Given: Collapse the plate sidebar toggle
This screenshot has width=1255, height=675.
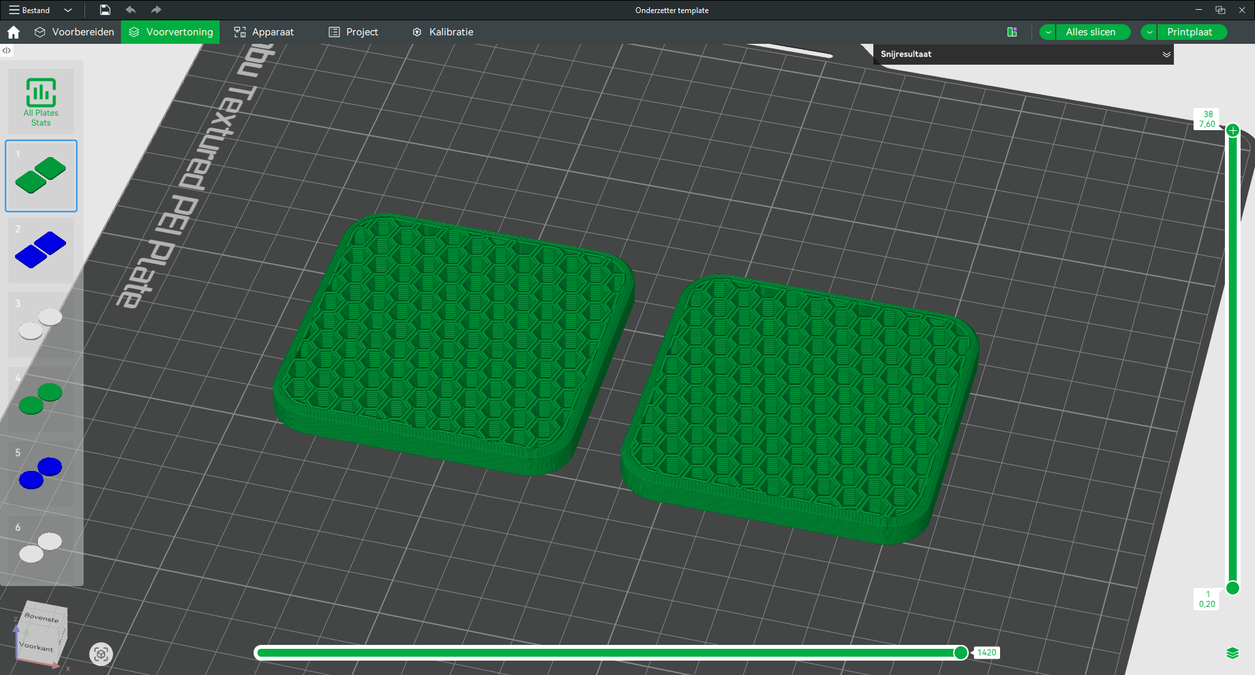Looking at the screenshot, I should 7,50.
